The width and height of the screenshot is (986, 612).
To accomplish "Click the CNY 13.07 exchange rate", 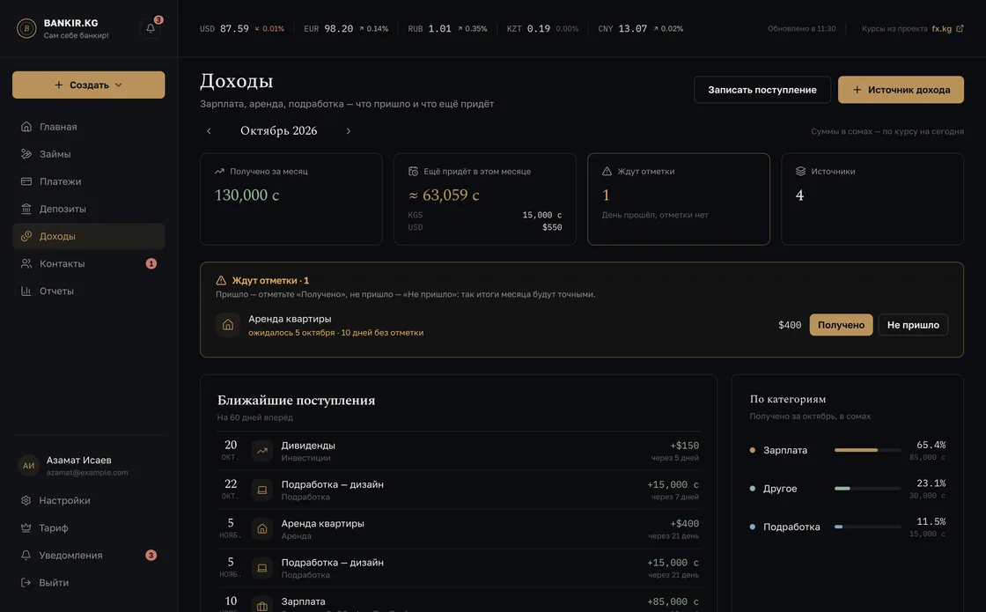I will click(641, 28).
